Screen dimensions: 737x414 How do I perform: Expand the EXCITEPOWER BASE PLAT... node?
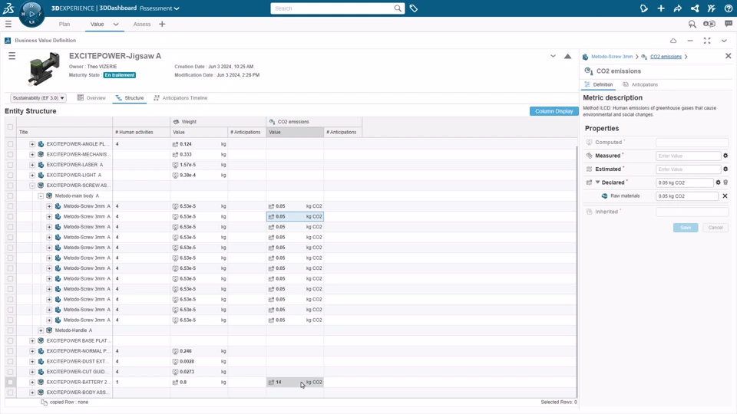click(32, 340)
